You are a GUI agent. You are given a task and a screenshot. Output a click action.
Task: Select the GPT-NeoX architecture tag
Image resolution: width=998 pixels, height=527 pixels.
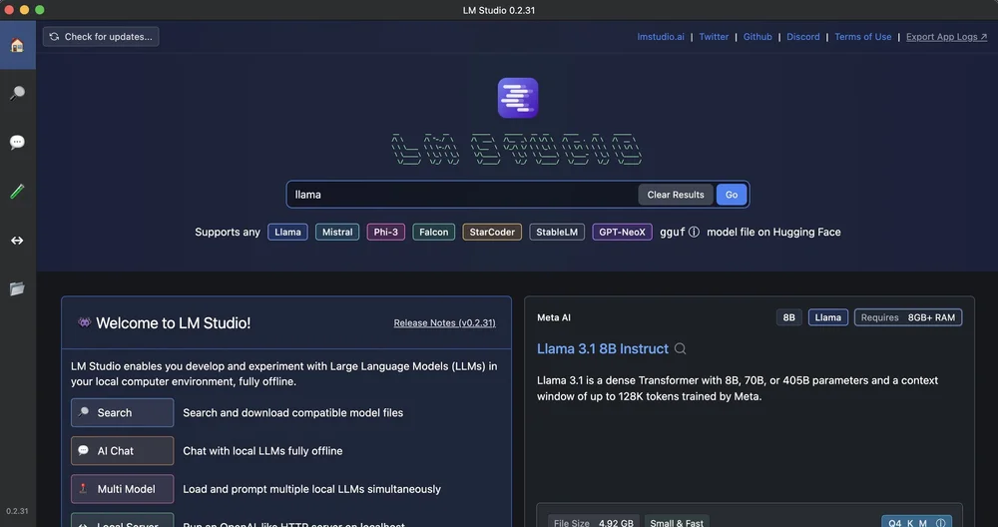[622, 233]
